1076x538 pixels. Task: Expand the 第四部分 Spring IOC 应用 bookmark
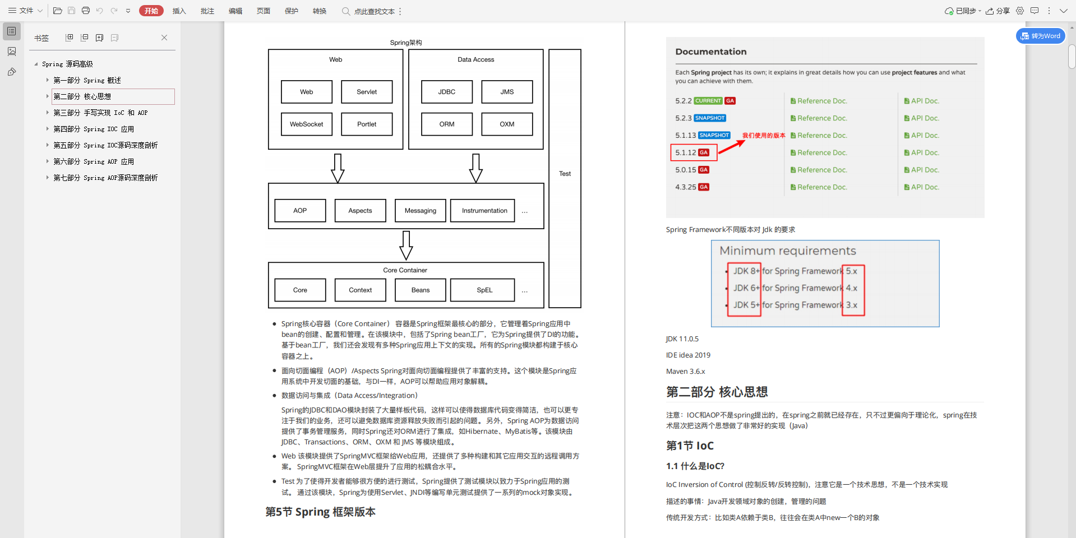(48, 129)
